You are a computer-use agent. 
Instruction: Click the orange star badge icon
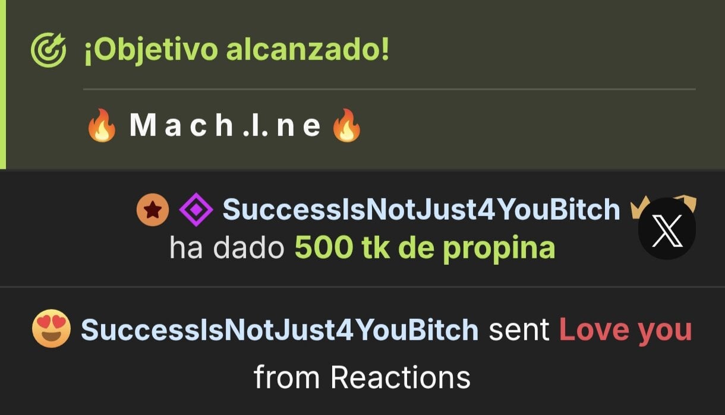(153, 210)
